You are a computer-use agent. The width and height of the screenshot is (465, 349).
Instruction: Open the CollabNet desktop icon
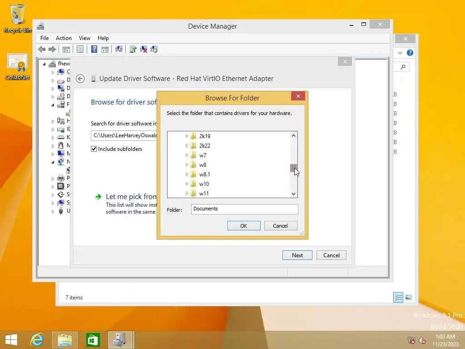click(x=18, y=66)
